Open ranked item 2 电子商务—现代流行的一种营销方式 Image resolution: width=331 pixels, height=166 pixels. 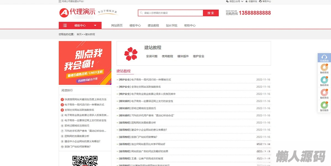point(84,105)
